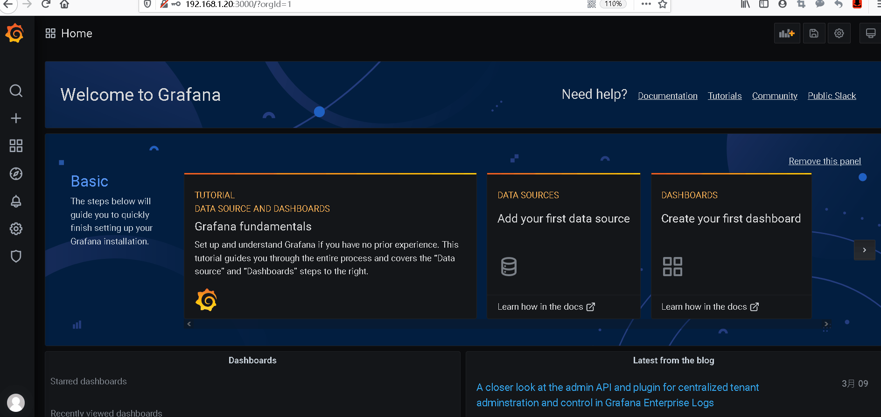The height and width of the screenshot is (417, 881).
Task: Click the browser back arrow
Action: (x=8, y=4)
